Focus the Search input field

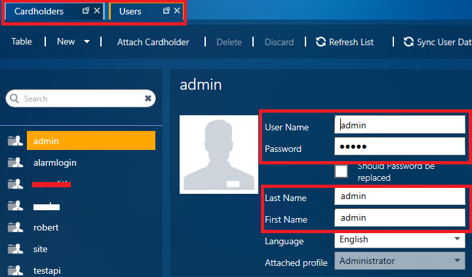pos(81,99)
